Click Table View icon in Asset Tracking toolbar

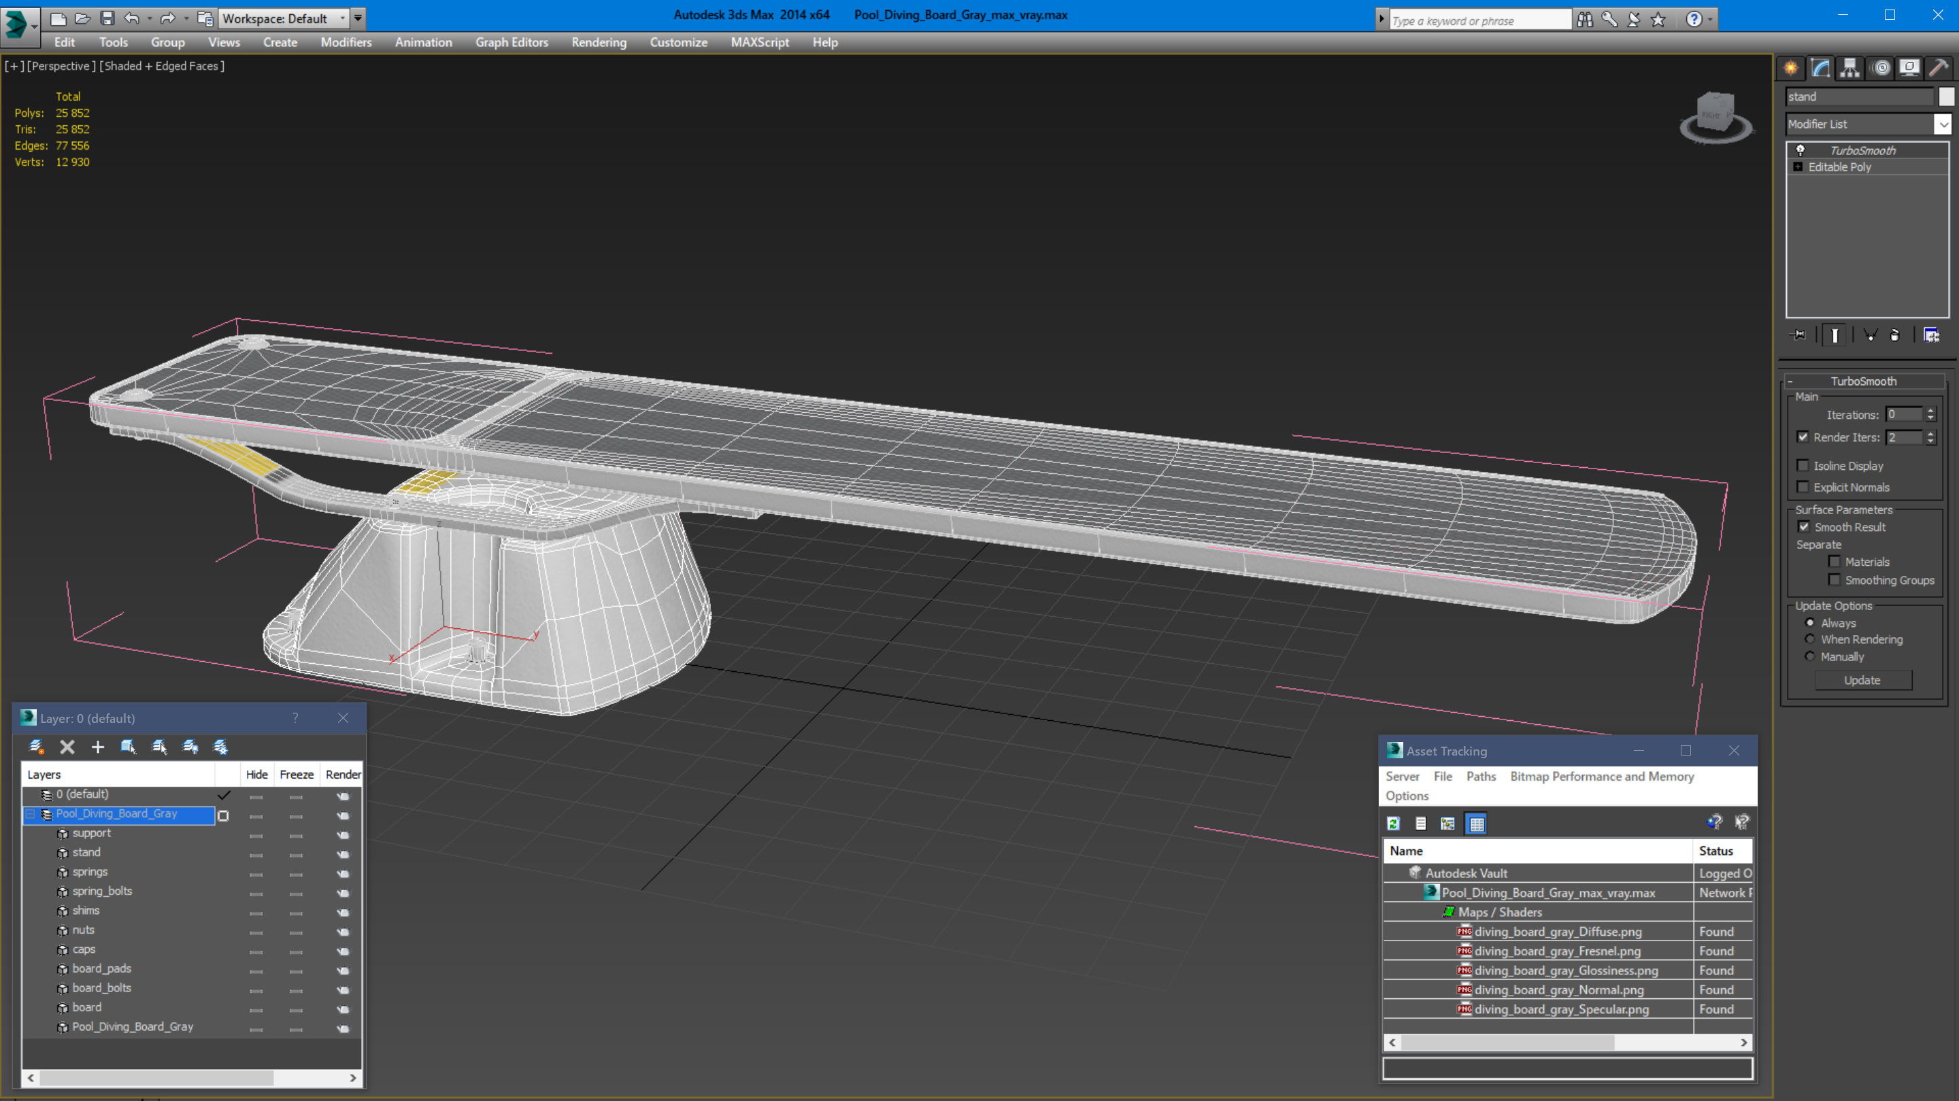pos(1477,824)
